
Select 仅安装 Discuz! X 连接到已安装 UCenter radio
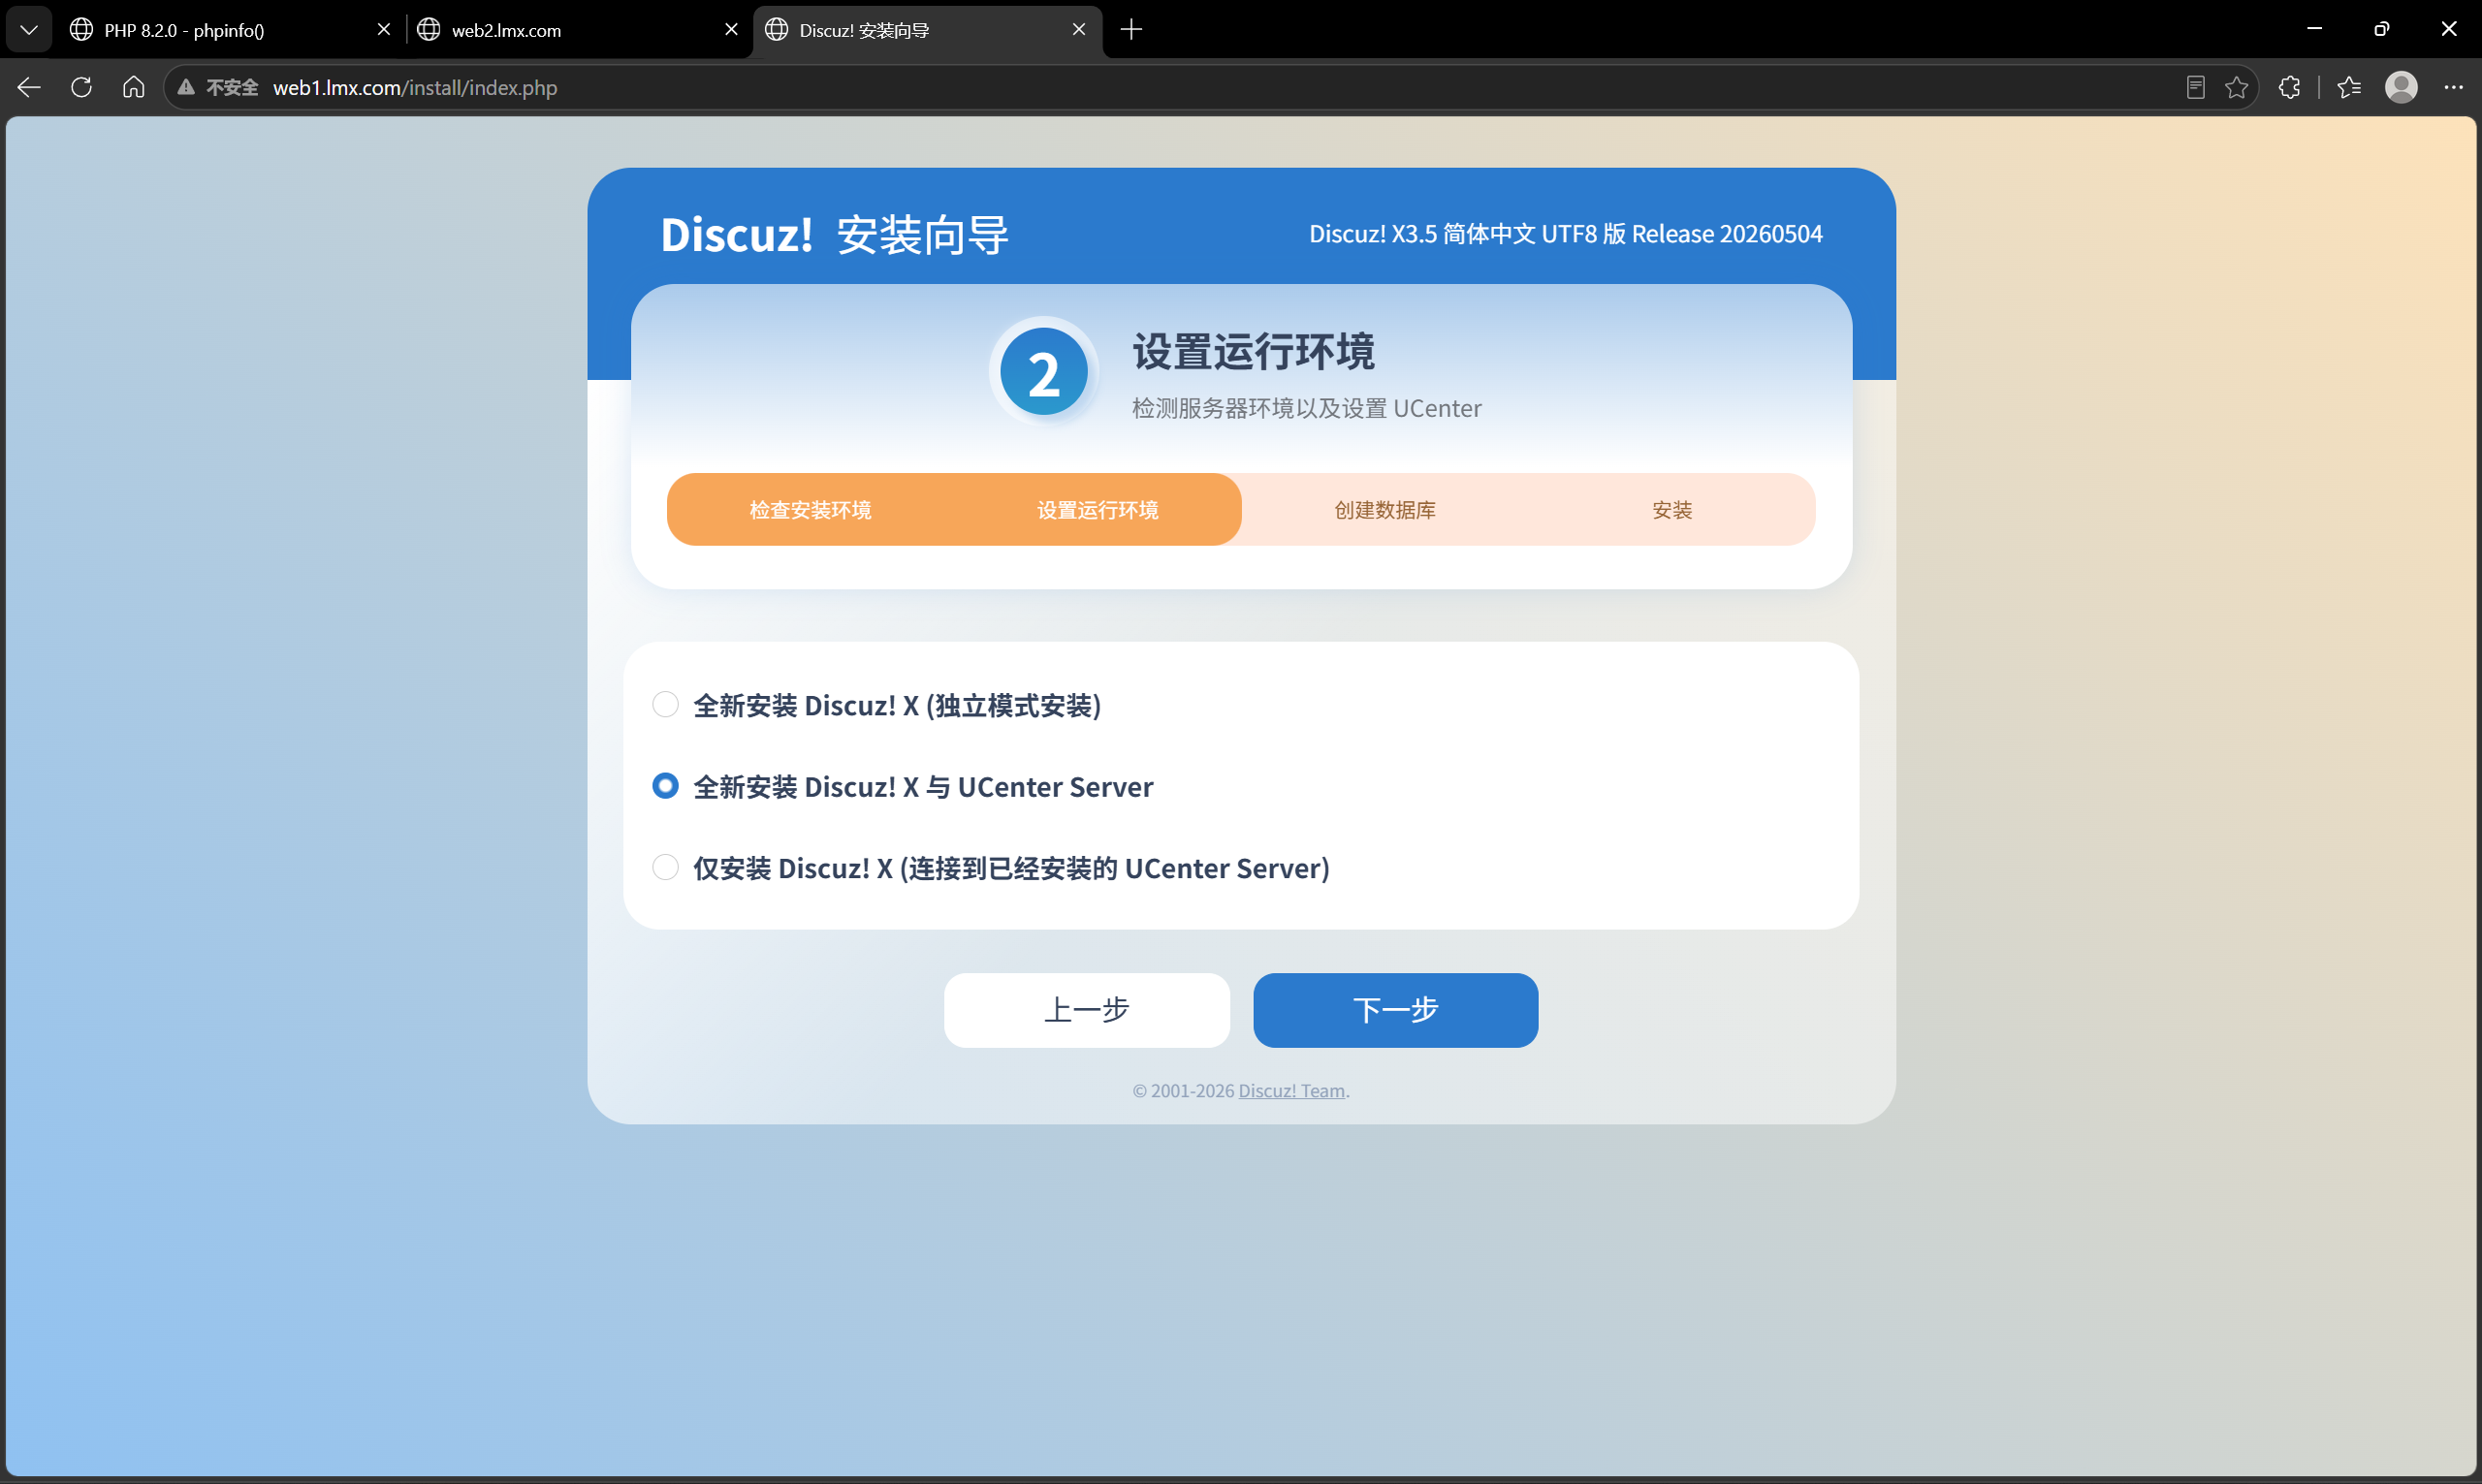tap(665, 866)
